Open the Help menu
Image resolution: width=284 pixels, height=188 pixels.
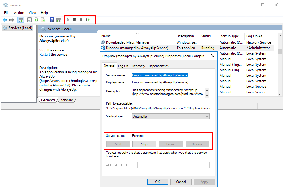point(44,13)
